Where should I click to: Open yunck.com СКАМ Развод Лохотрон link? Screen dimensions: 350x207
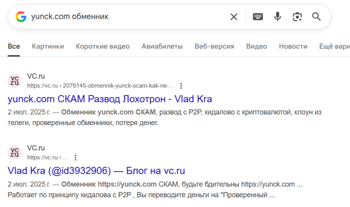coord(110,99)
